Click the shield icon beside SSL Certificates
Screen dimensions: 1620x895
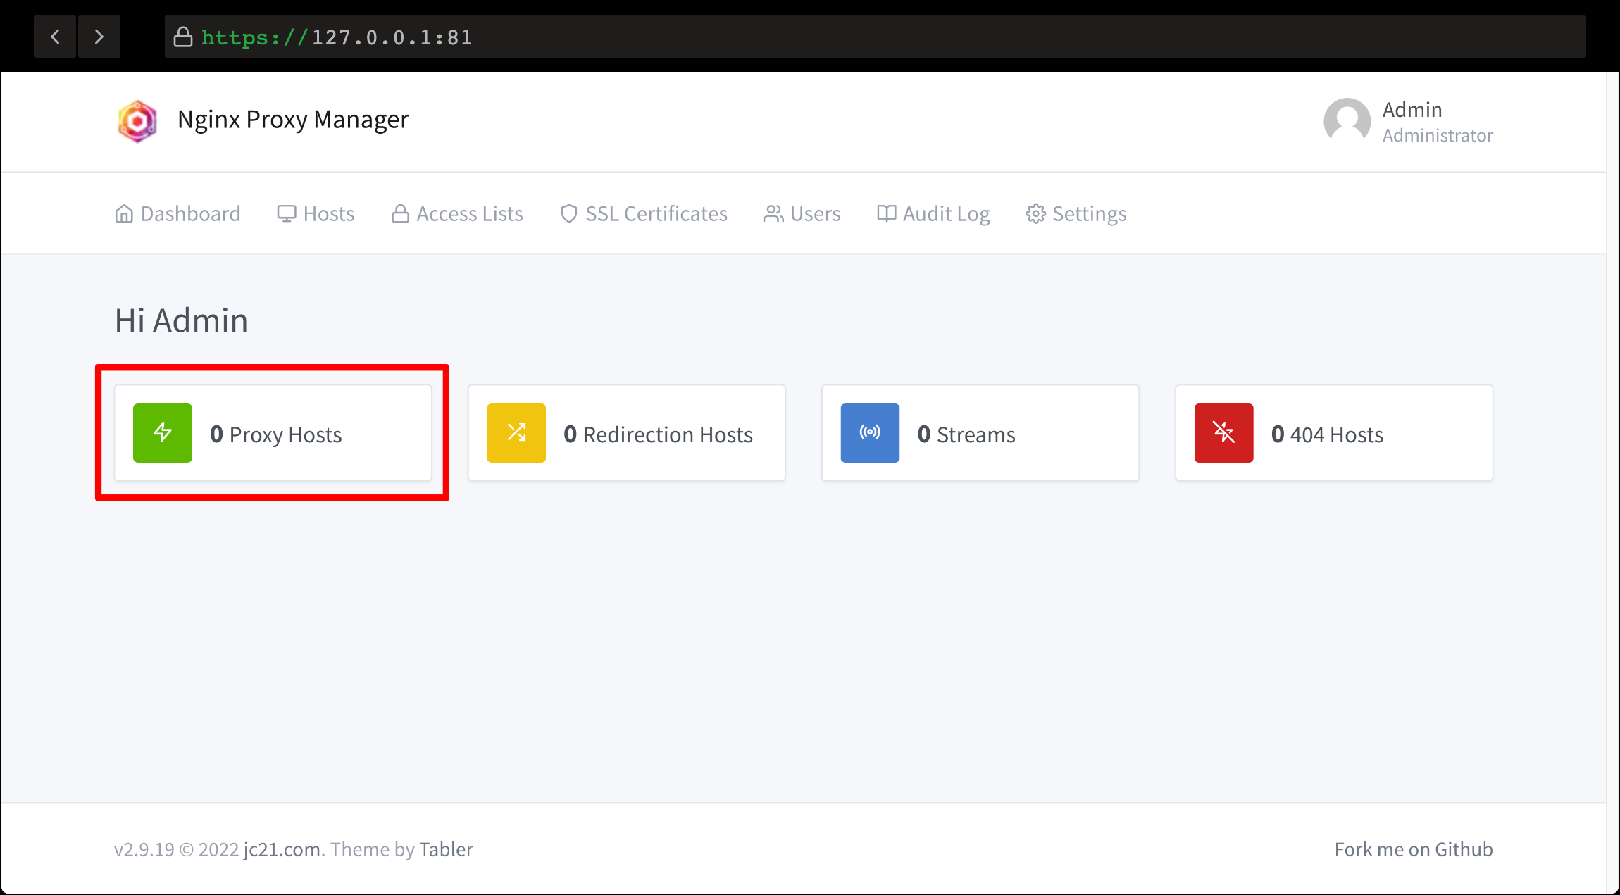click(569, 213)
